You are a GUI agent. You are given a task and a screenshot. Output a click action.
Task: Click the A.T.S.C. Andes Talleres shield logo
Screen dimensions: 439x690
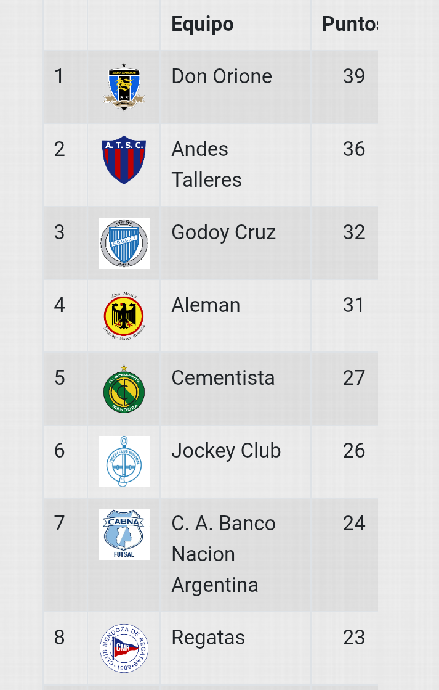(124, 160)
